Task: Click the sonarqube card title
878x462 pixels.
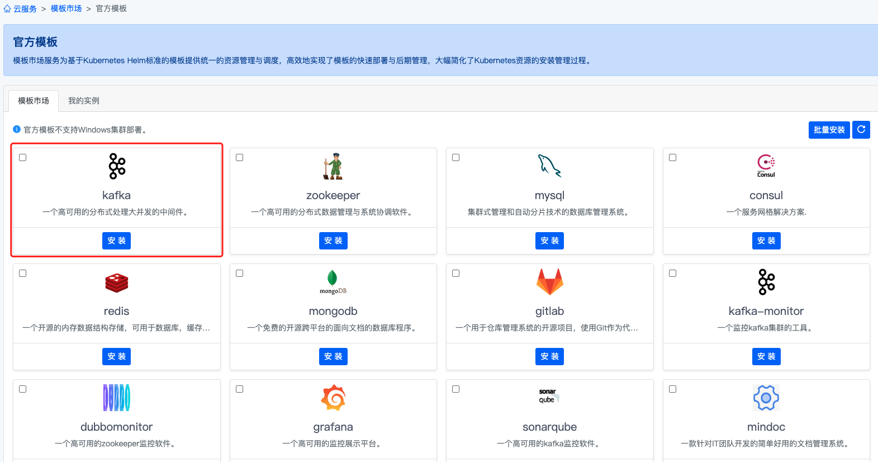Action: pos(550,427)
